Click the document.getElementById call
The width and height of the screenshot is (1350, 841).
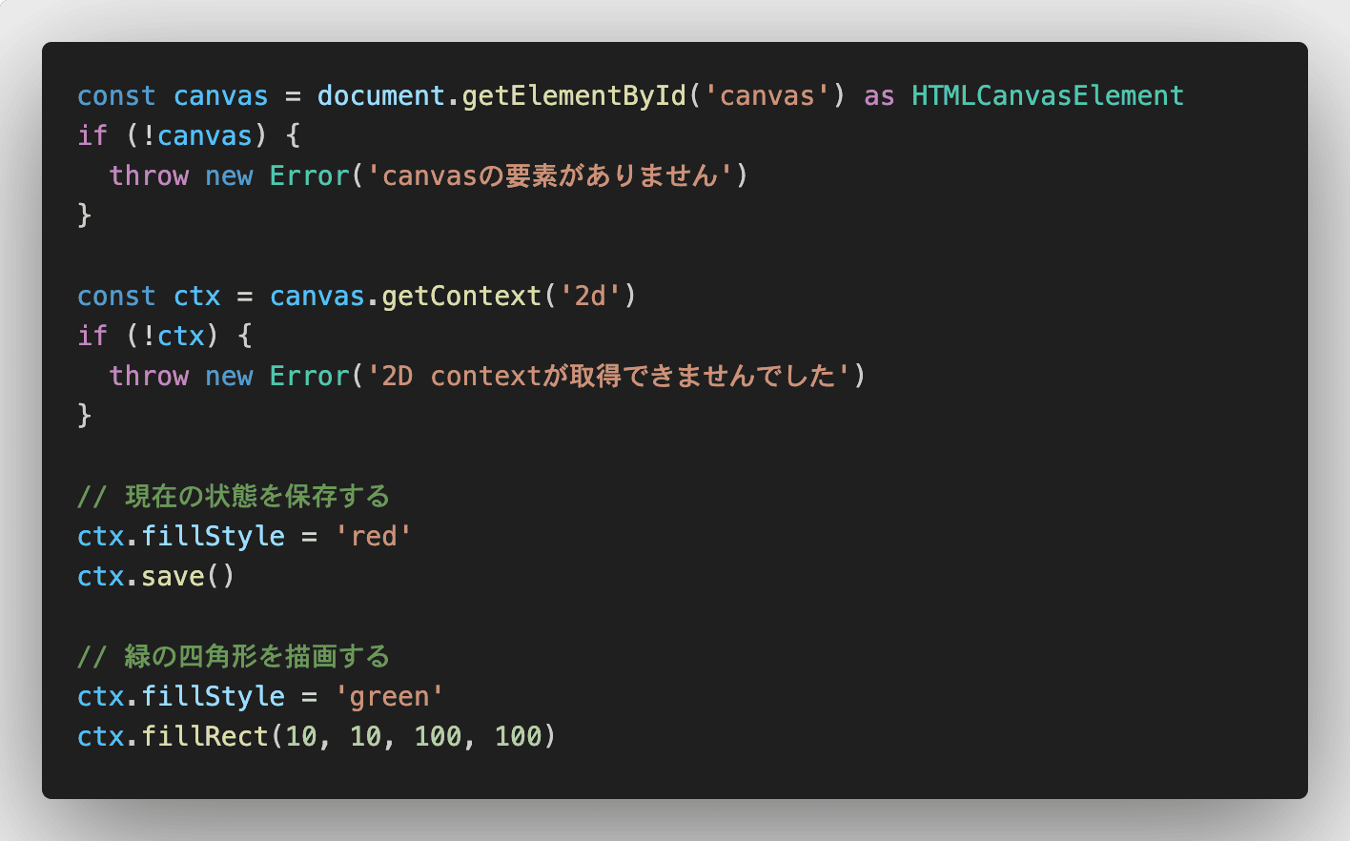point(582,95)
